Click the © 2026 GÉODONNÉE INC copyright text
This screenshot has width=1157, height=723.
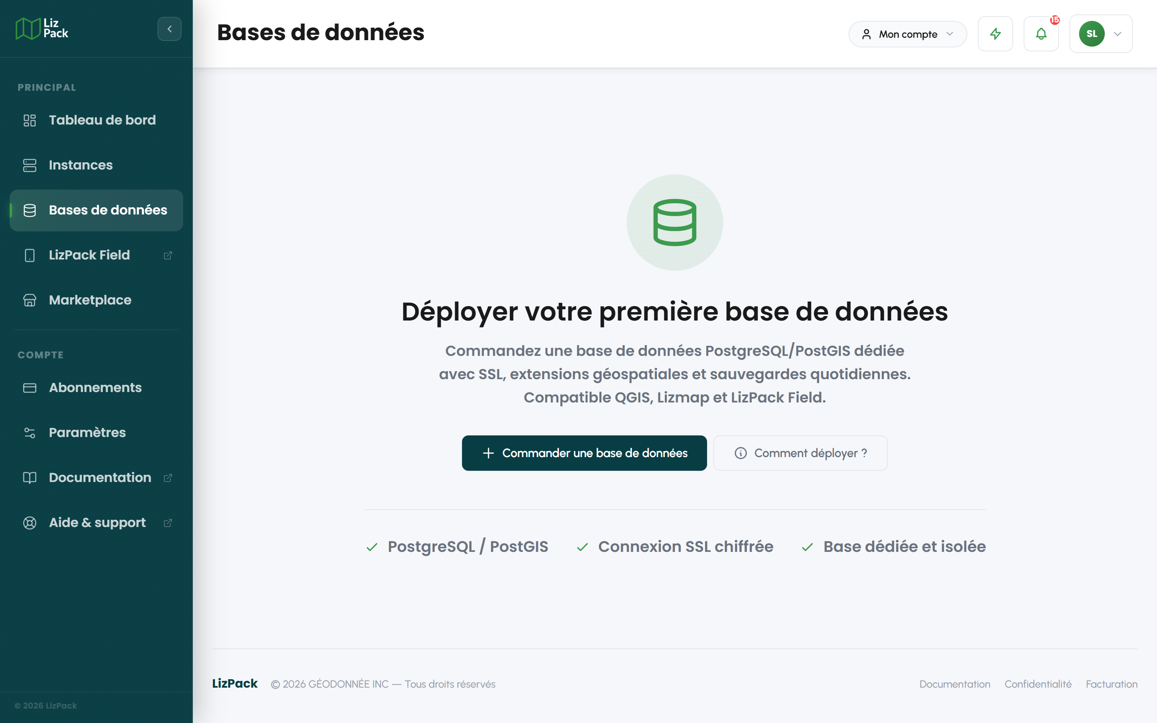(x=383, y=684)
